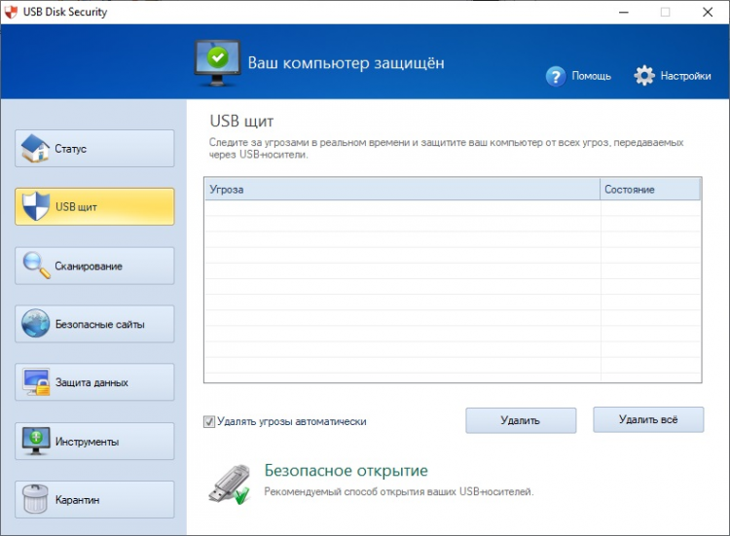Open the Безопасные сайты section
Screen dimensions: 730x536
[94, 324]
